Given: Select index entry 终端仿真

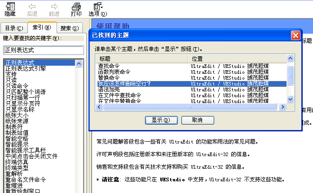Looking at the screenshot, I should (x=17, y=162).
